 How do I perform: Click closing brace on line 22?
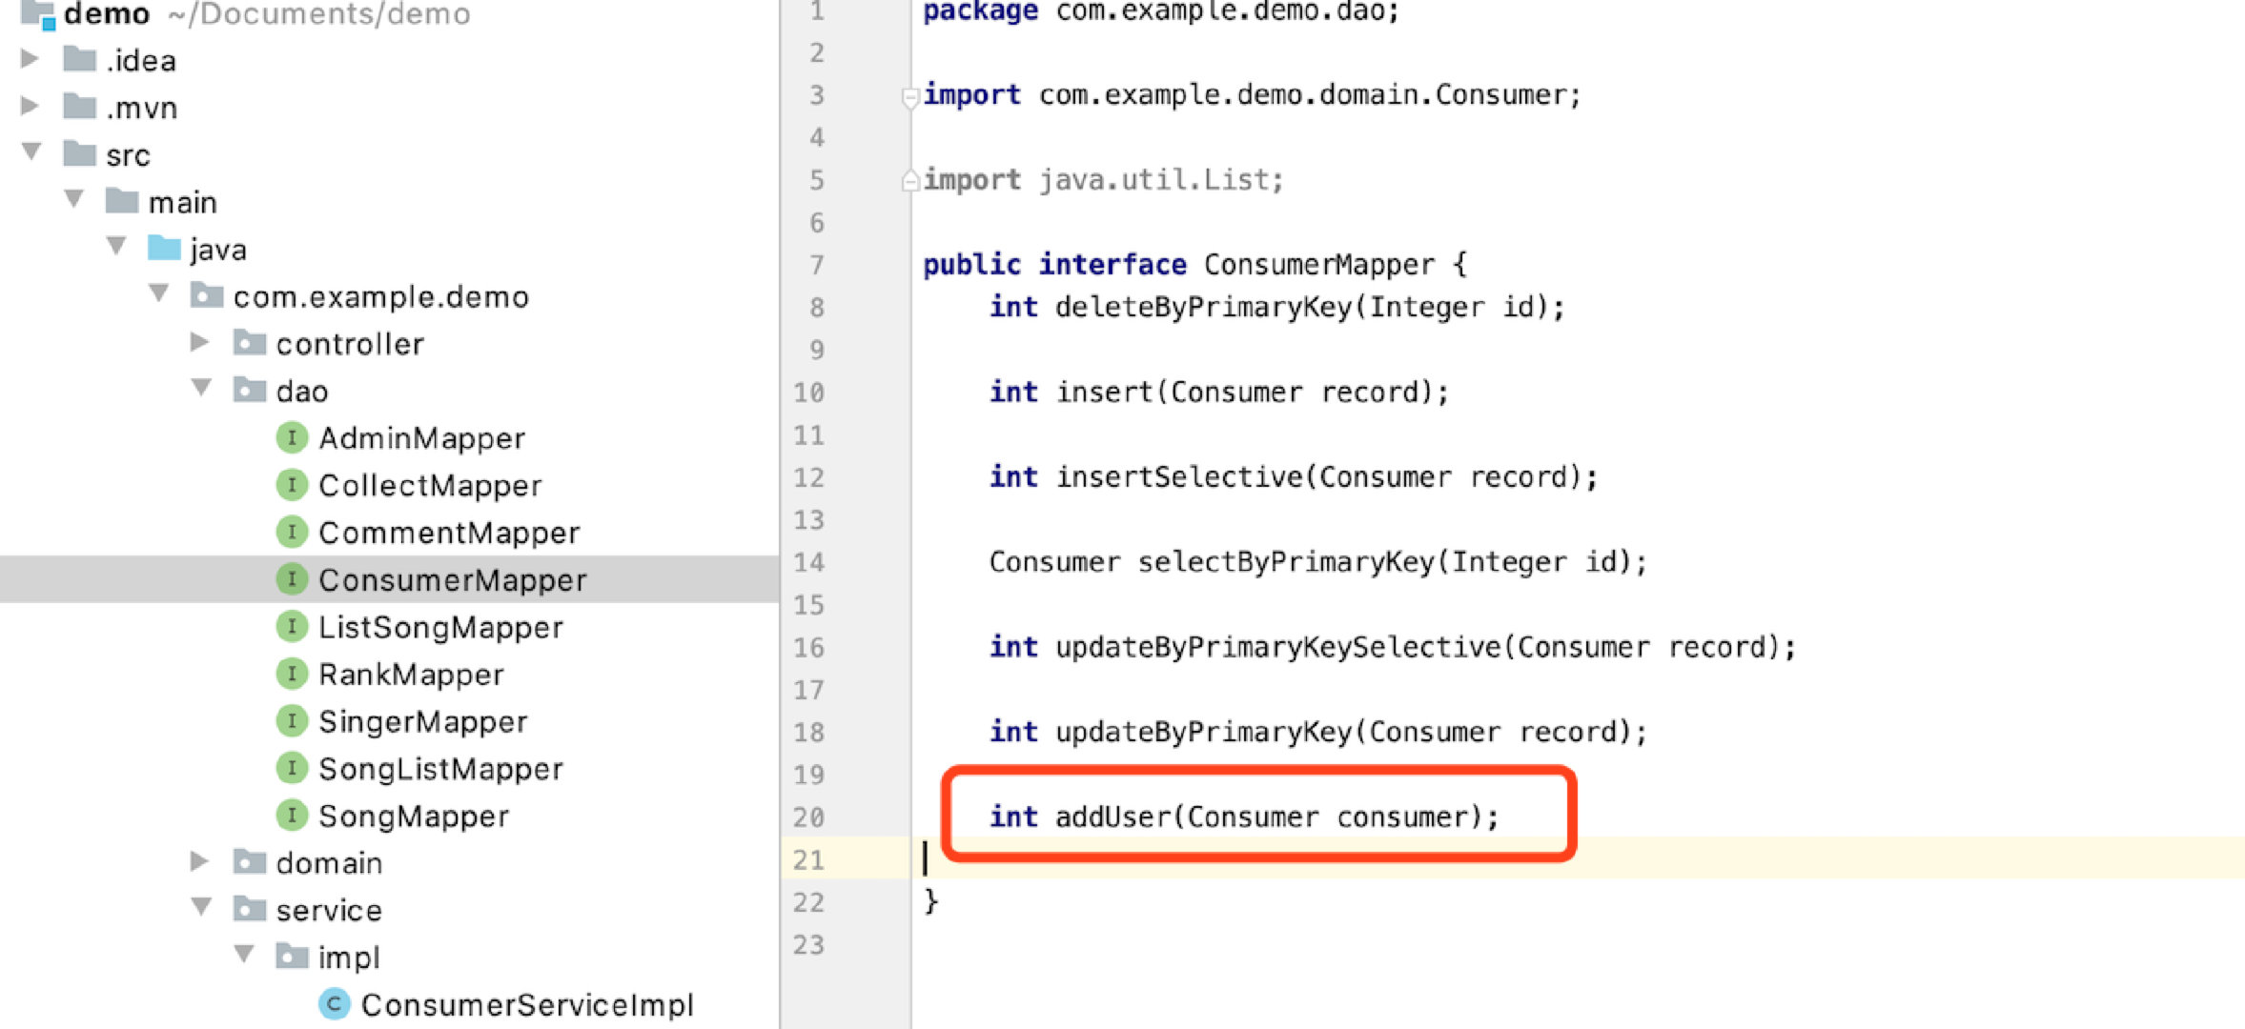coord(930,900)
